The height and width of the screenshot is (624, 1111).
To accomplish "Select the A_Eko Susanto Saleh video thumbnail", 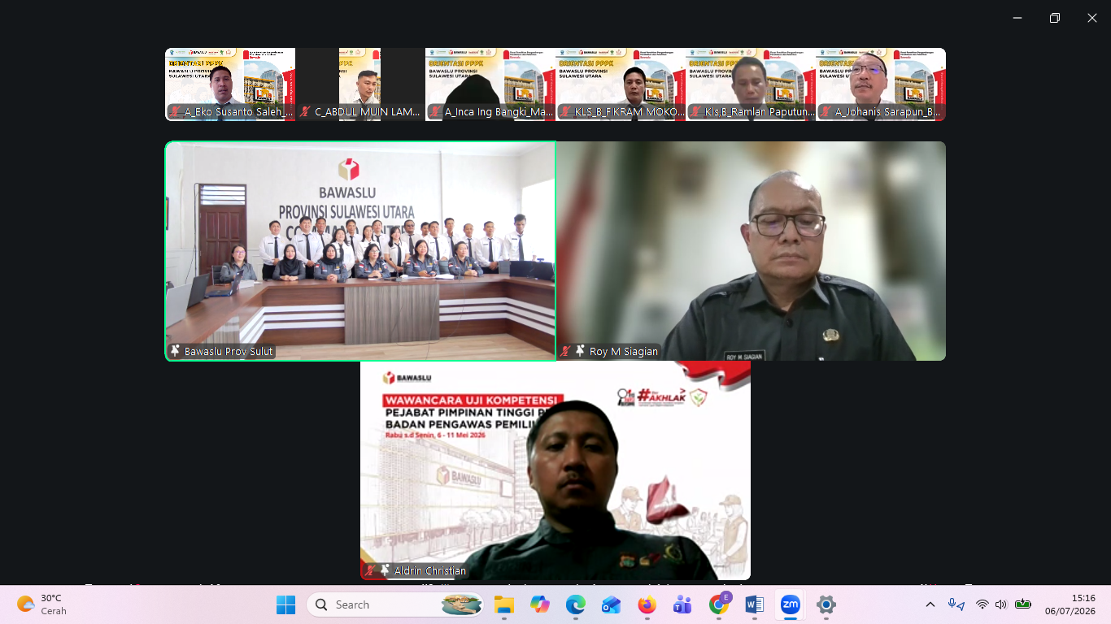I will pyautogui.click(x=230, y=84).
